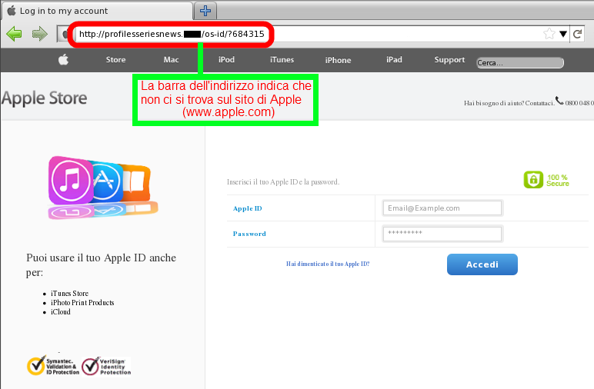Click the forward arrow navigation button
The image size is (594, 389).
40,34
